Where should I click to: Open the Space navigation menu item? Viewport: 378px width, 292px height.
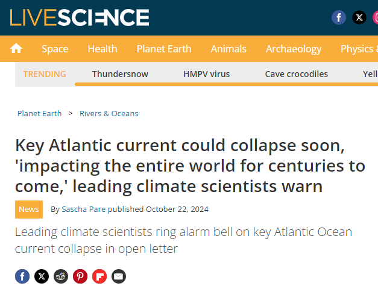pyautogui.click(x=55, y=49)
